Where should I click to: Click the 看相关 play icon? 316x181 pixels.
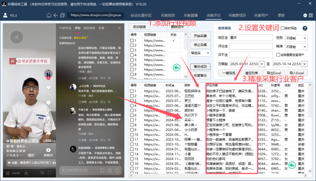click(x=48, y=150)
